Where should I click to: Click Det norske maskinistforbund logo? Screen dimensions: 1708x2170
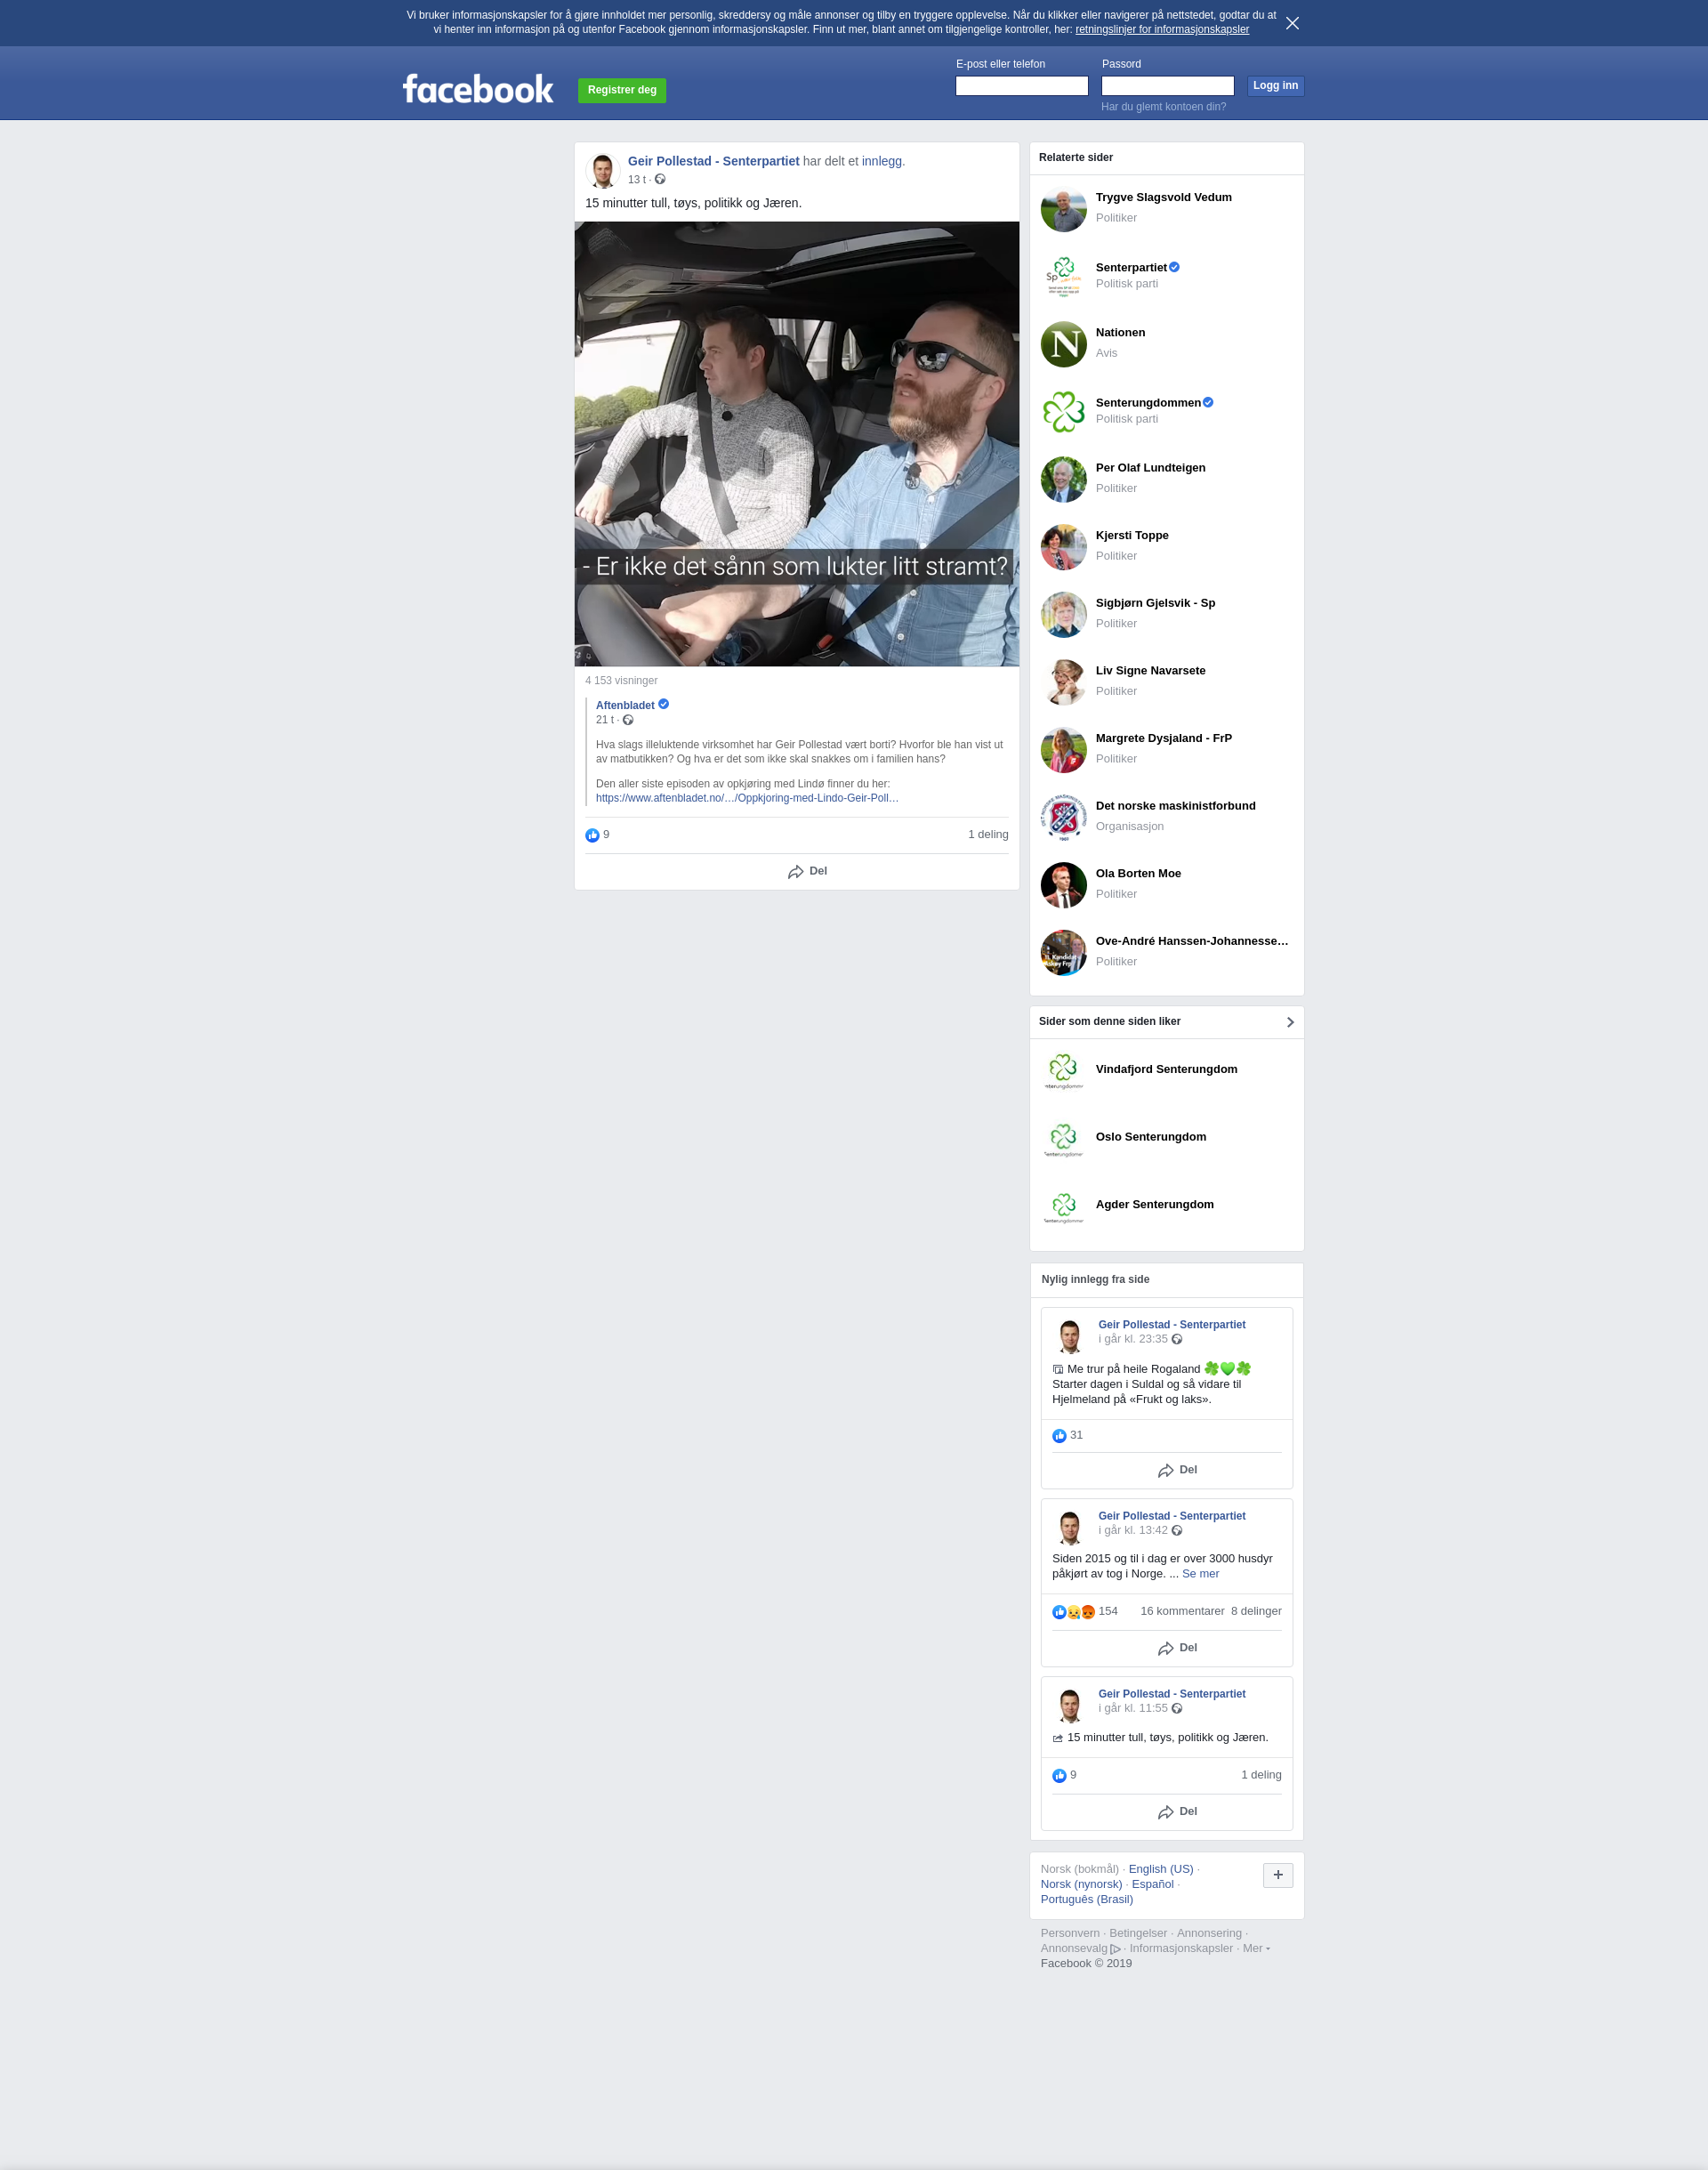point(1063,818)
